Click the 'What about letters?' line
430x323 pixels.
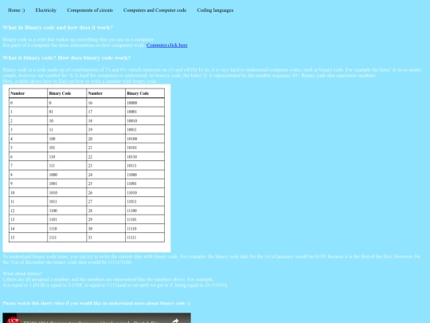pyautogui.click(x=22, y=274)
